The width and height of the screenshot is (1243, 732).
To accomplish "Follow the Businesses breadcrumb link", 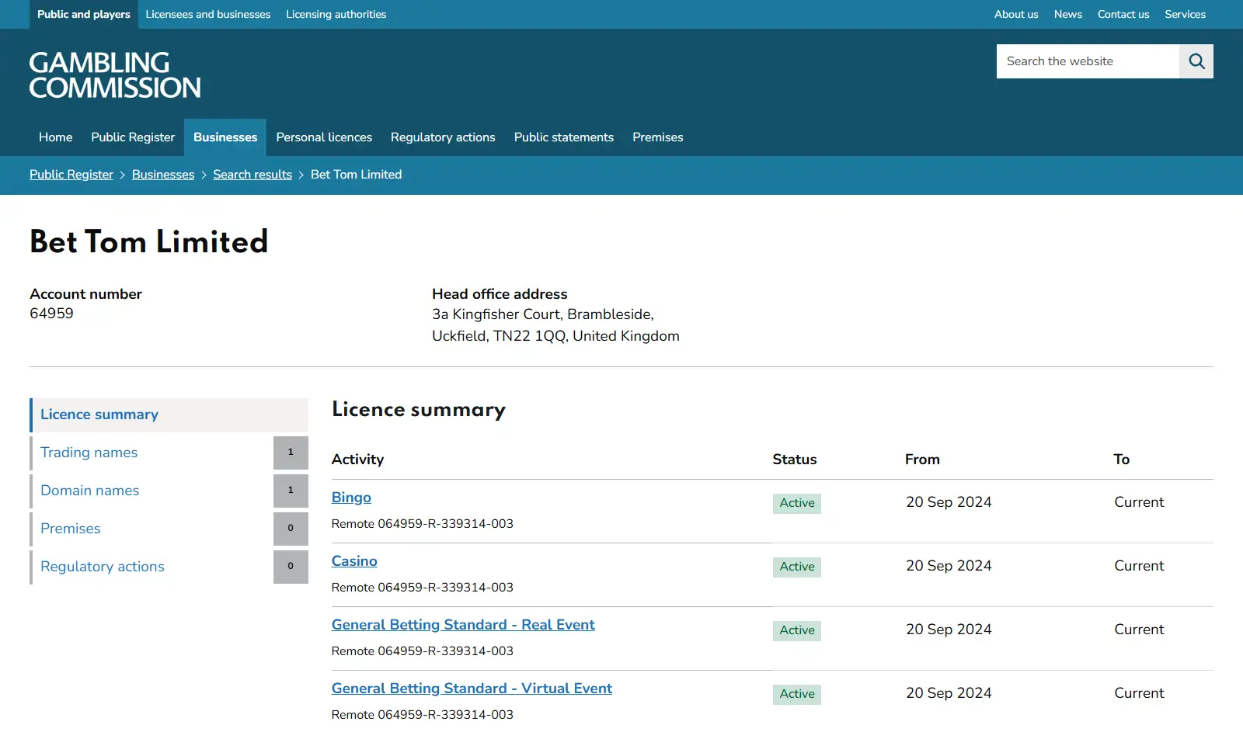I will click(163, 175).
